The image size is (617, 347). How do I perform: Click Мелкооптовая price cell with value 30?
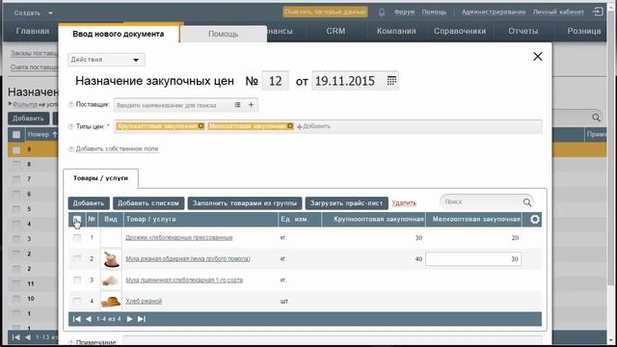(473, 259)
